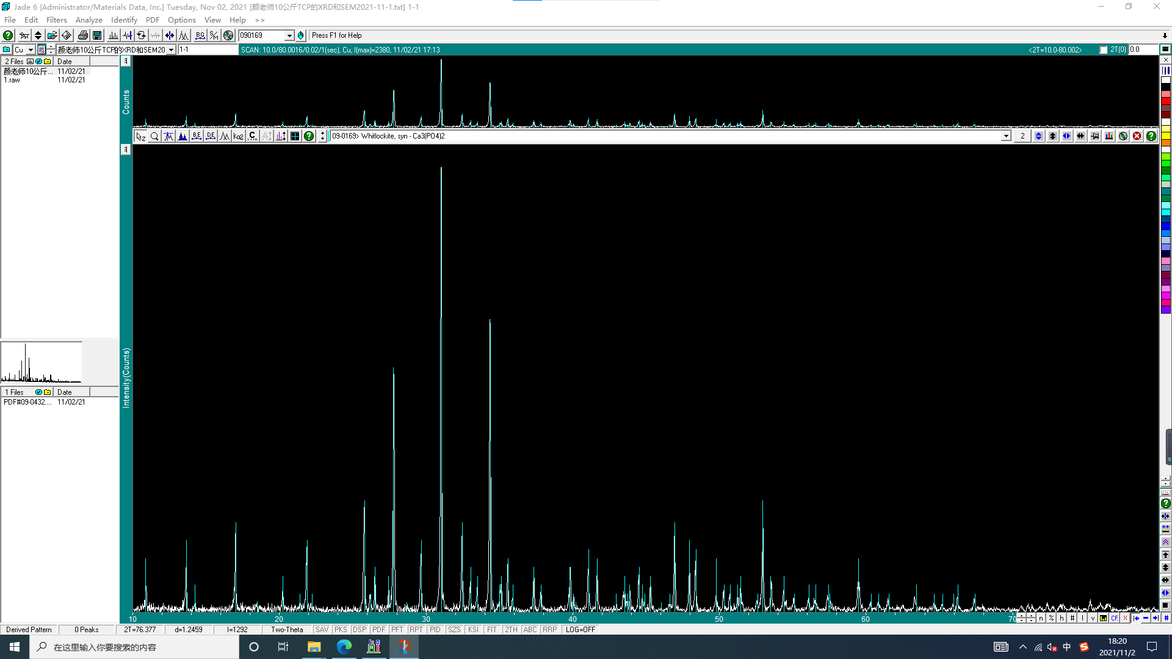Image resolution: width=1172 pixels, height=659 pixels.
Task: Click the PKS button in the status bar
Action: coord(341,629)
